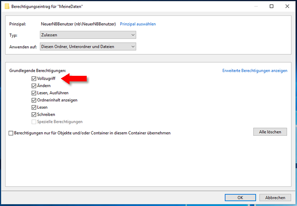
Task: Toggle the Ändern permission checkbox
Action: (34, 86)
